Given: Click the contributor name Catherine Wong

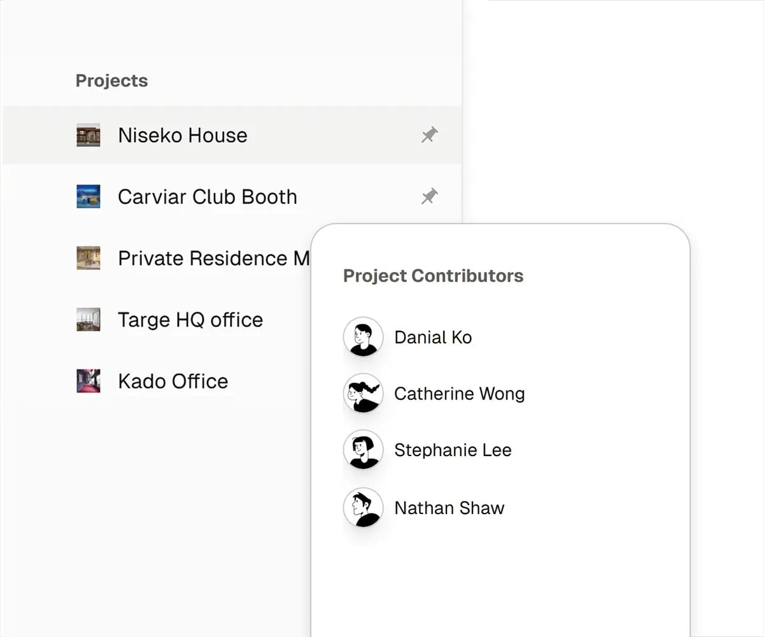Looking at the screenshot, I should point(460,394).
